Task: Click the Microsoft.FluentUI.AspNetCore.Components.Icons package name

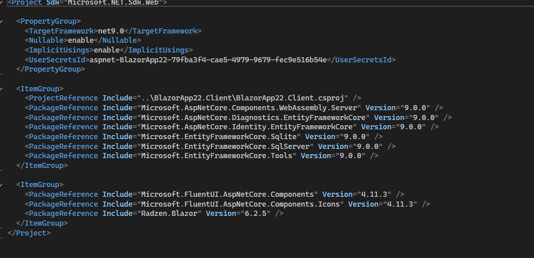Action: coord(240,204)
